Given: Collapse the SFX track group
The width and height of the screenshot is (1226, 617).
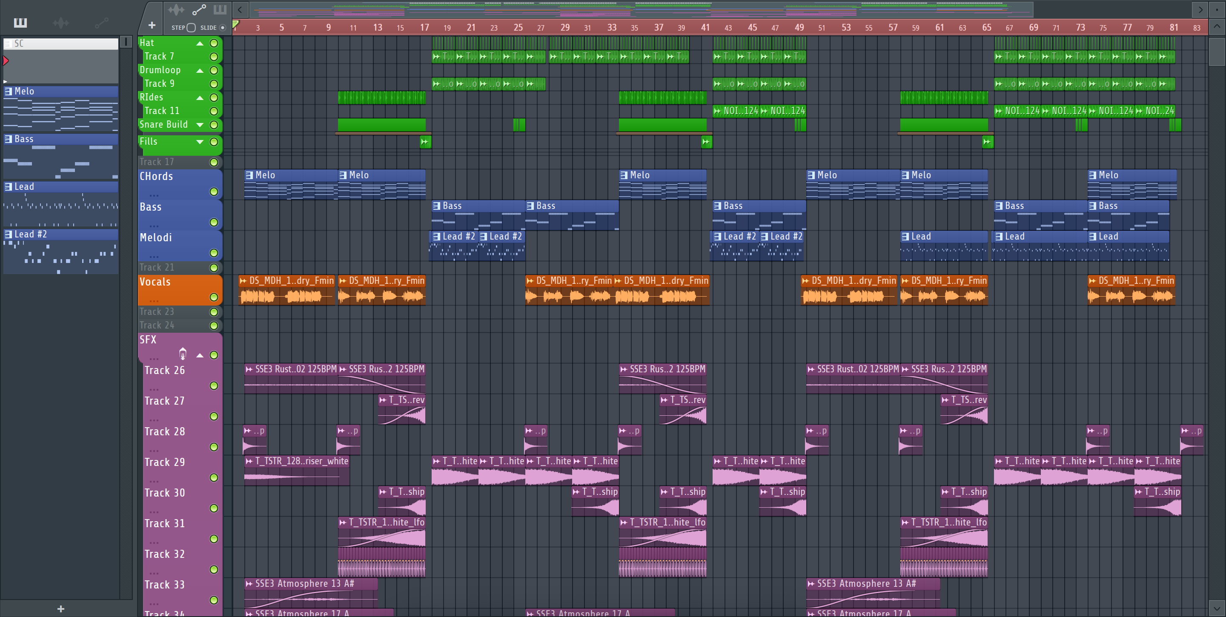Looking at the screenshot, I should [200, 355].
